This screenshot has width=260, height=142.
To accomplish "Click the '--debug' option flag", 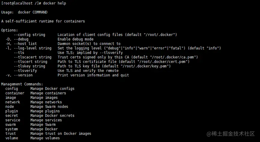I will [21, 39].
